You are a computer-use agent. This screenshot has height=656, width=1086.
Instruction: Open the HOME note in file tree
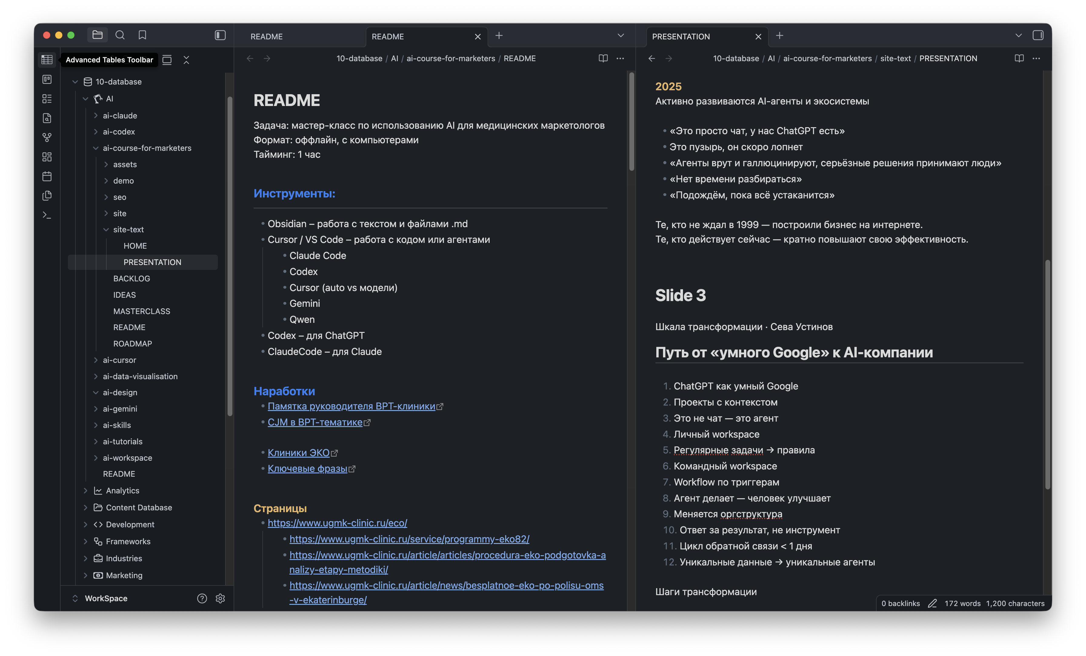(135, 246)
